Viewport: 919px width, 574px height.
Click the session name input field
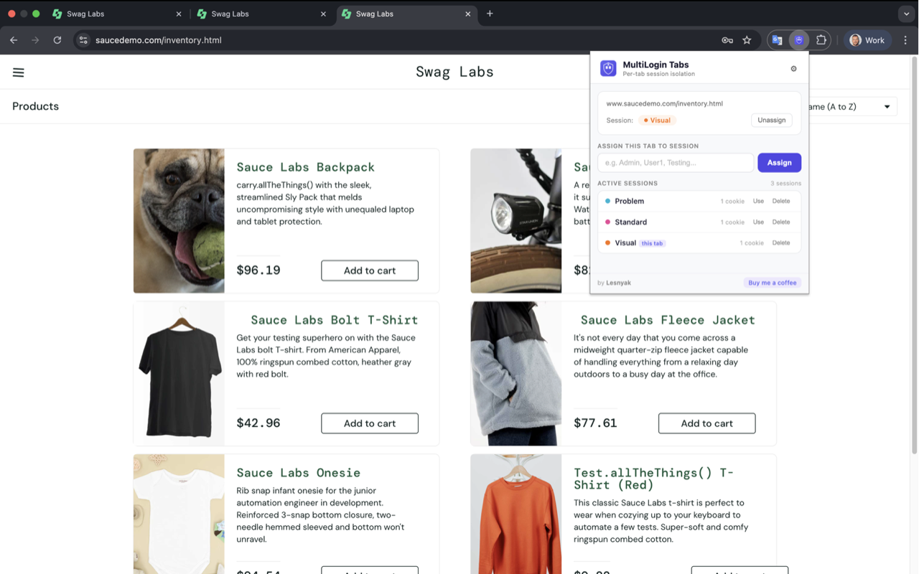coord(676,163)
